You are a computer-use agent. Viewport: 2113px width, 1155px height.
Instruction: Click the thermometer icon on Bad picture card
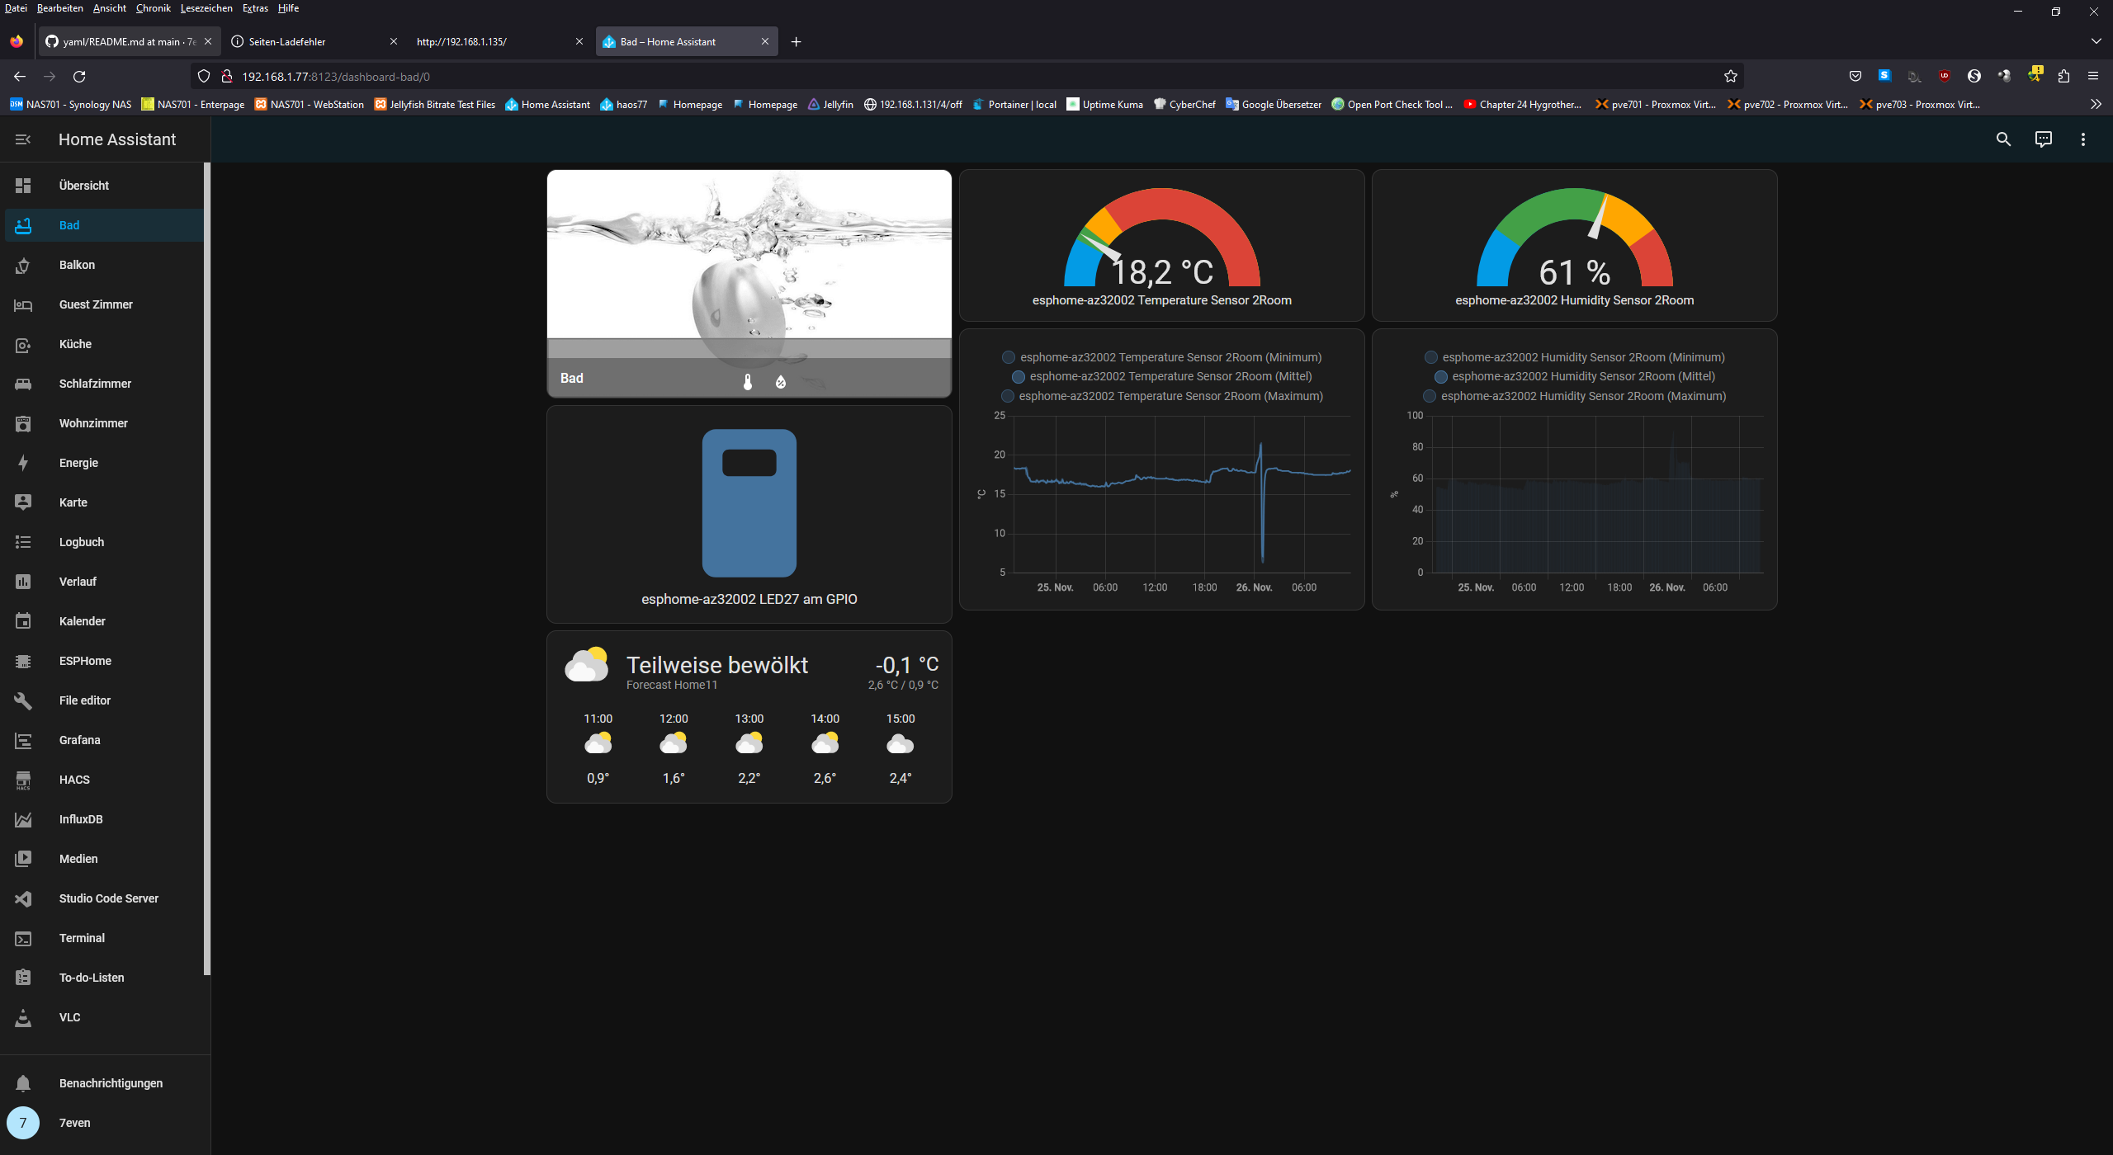pos(748,381)
